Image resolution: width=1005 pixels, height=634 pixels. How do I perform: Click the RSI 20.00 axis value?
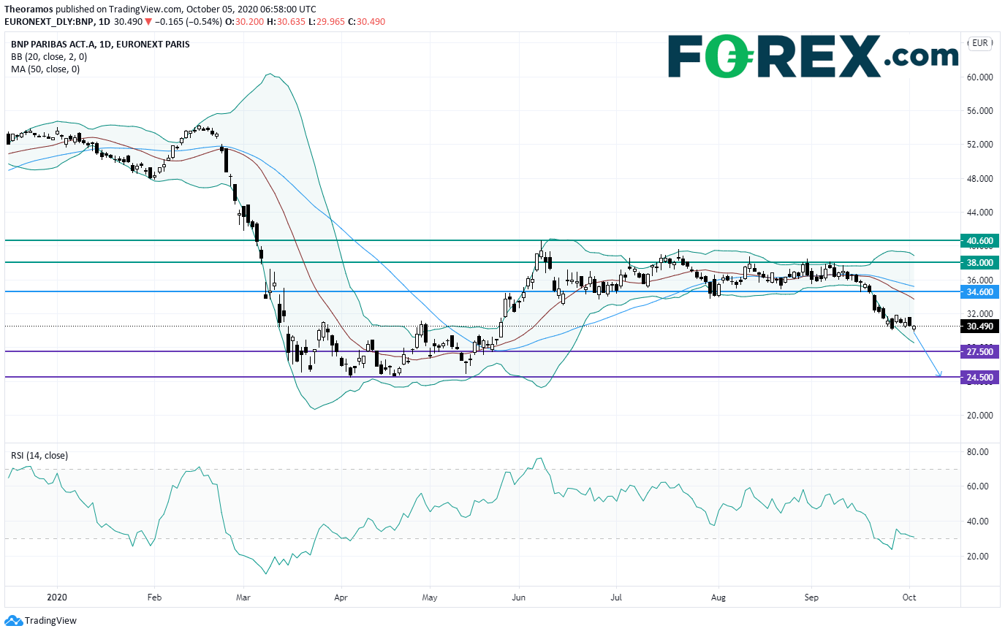click(x=976, y=557)
